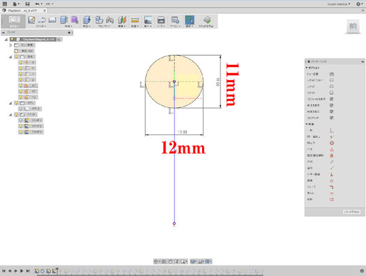Open the data panel with the grid icon

point(4,4)
